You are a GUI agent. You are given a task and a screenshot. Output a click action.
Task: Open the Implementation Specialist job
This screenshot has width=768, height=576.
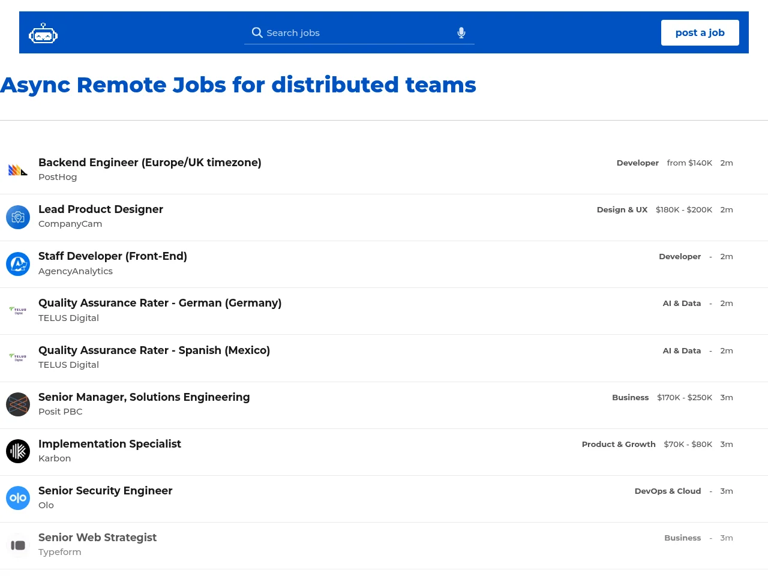[110, 444]
